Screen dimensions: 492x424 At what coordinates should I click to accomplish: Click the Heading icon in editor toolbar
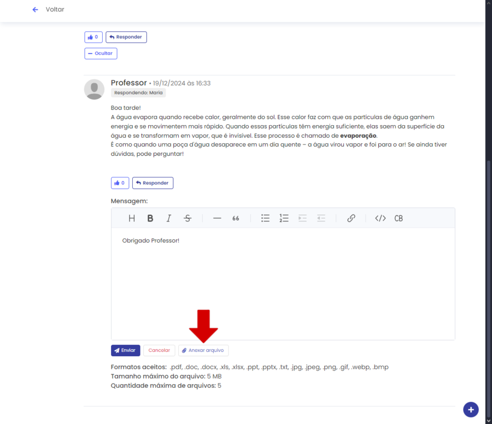(132, 218)
